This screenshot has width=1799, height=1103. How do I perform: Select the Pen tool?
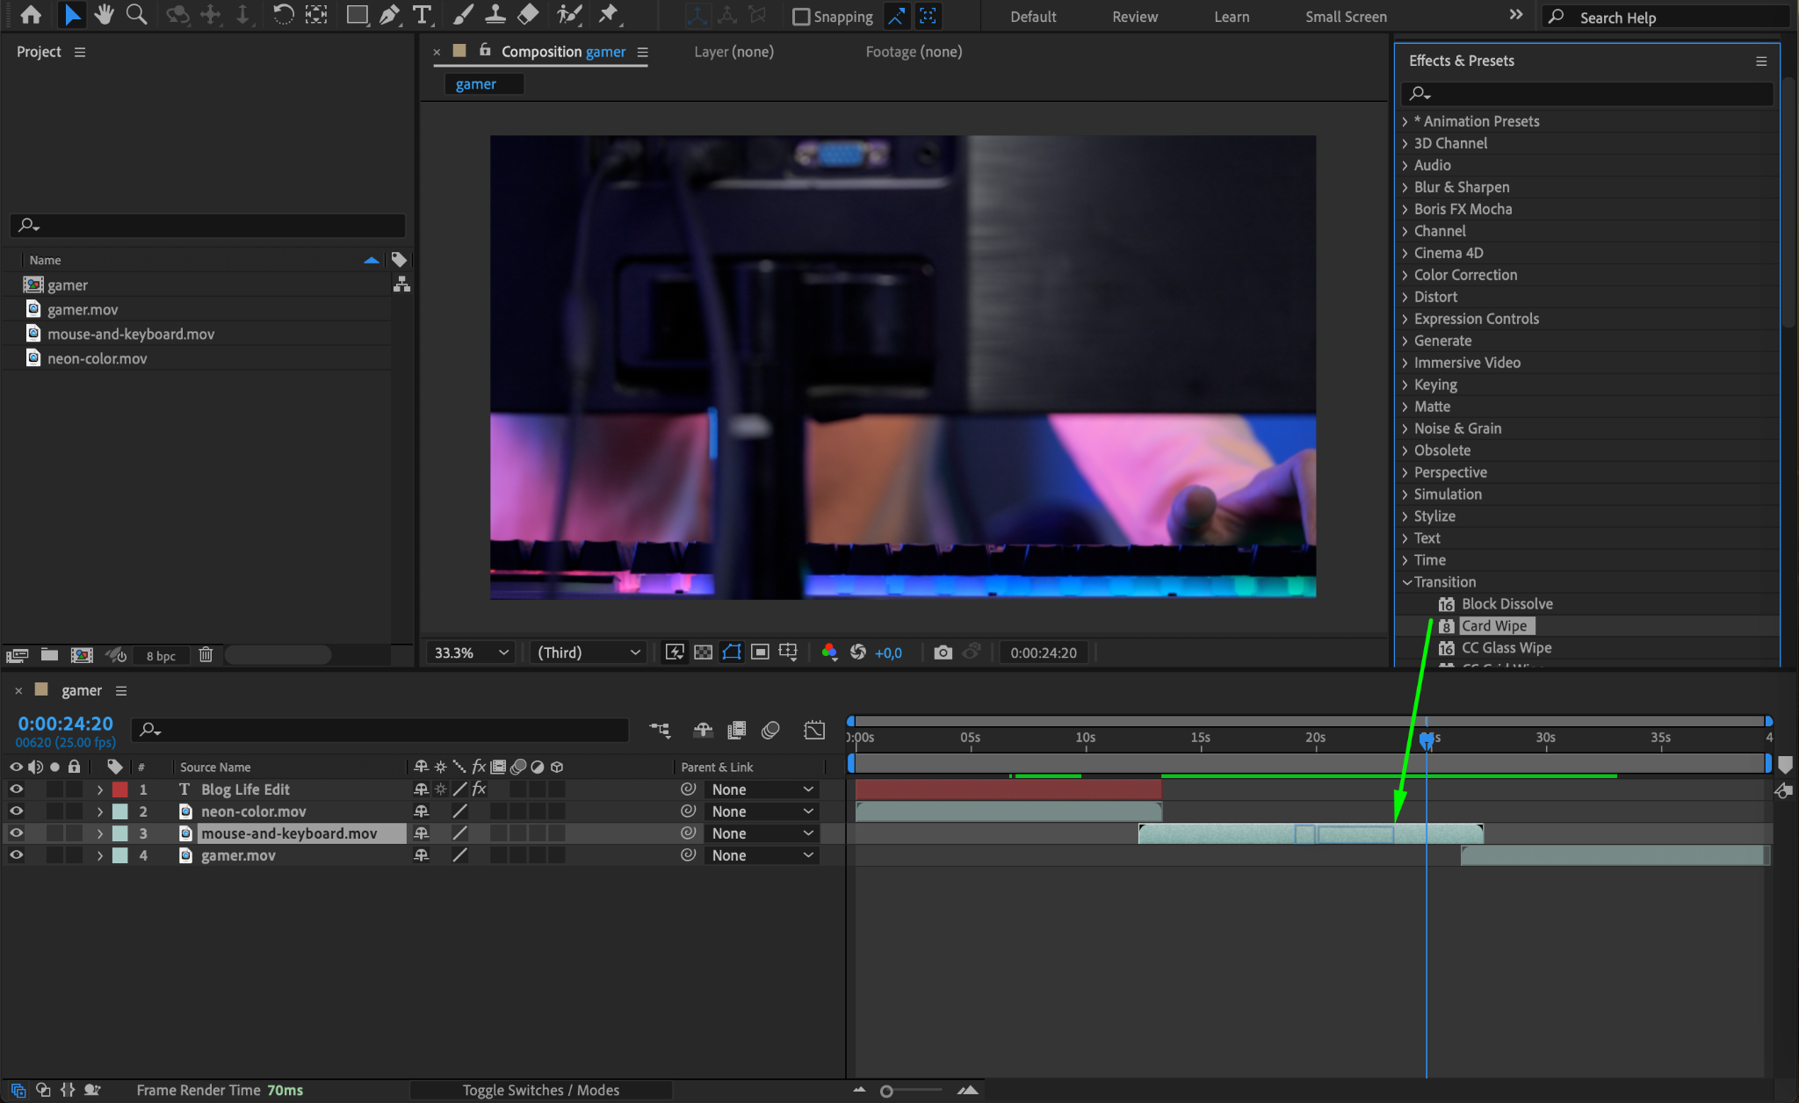click(389, 15)
